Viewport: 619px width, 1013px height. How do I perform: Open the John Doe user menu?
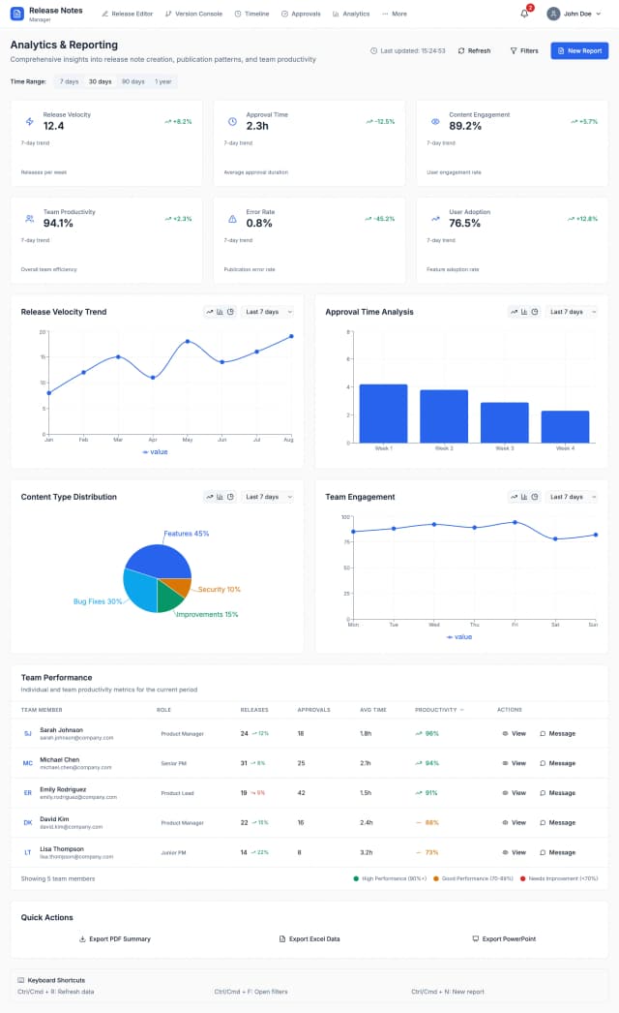point(574,14)
